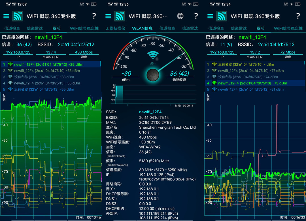Image resolution: width=306 pixels, height=221 pixels.
Task: Tap WiFi Pro app logo in middle screen
Action: coord(120,16)
